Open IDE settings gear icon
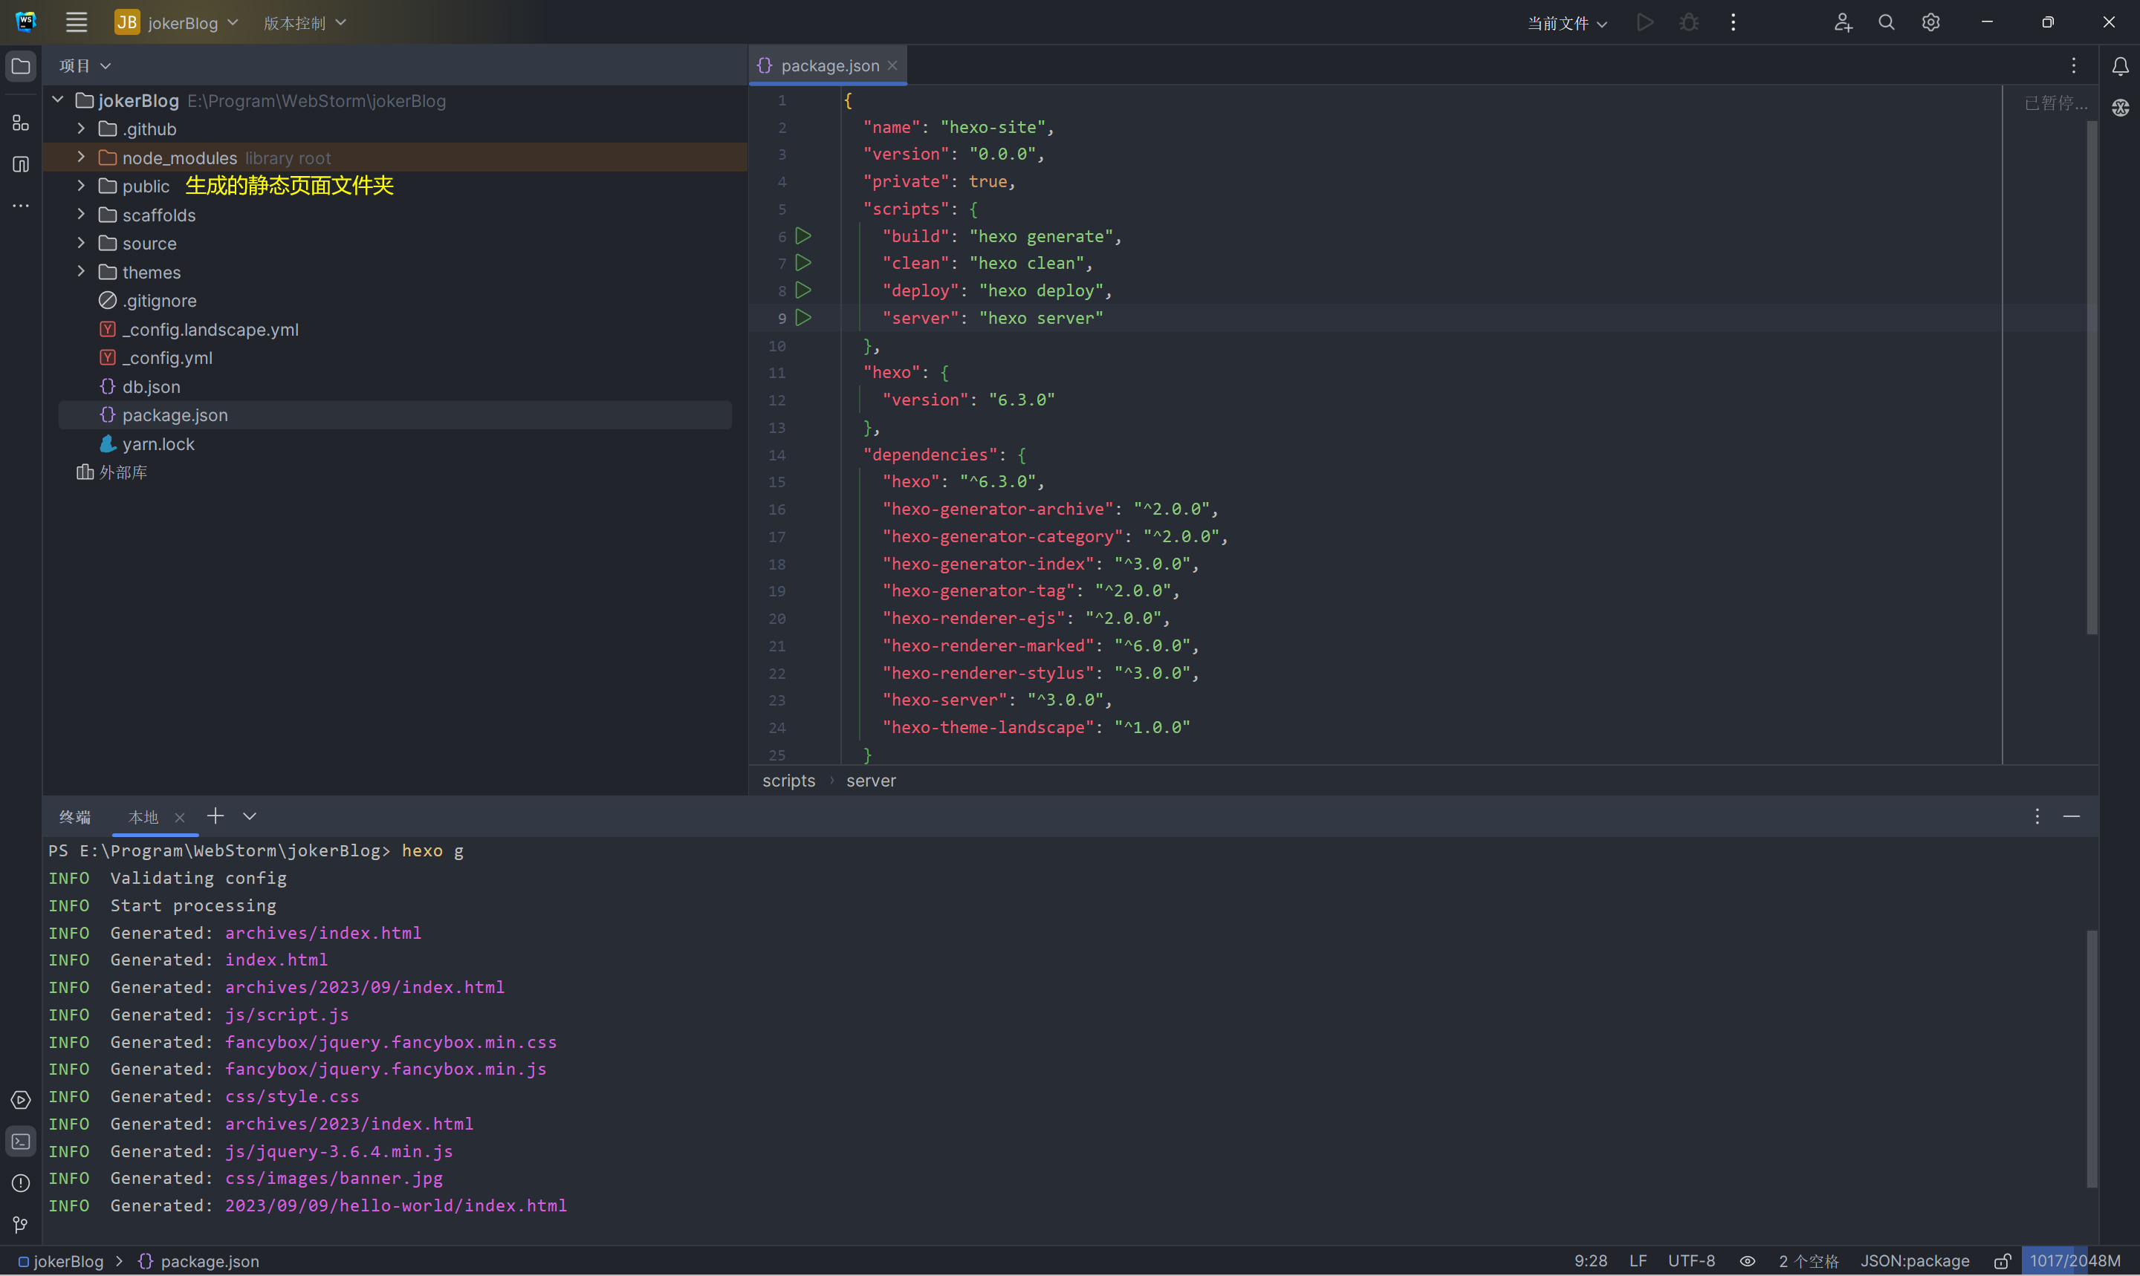The image size is (2140, 1276). (x=1931, y=22)
